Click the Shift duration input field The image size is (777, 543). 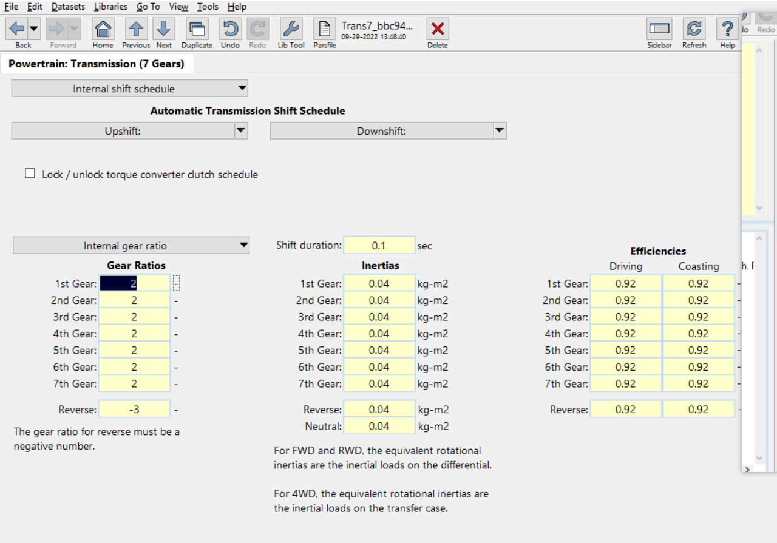(x=379, y=246)
